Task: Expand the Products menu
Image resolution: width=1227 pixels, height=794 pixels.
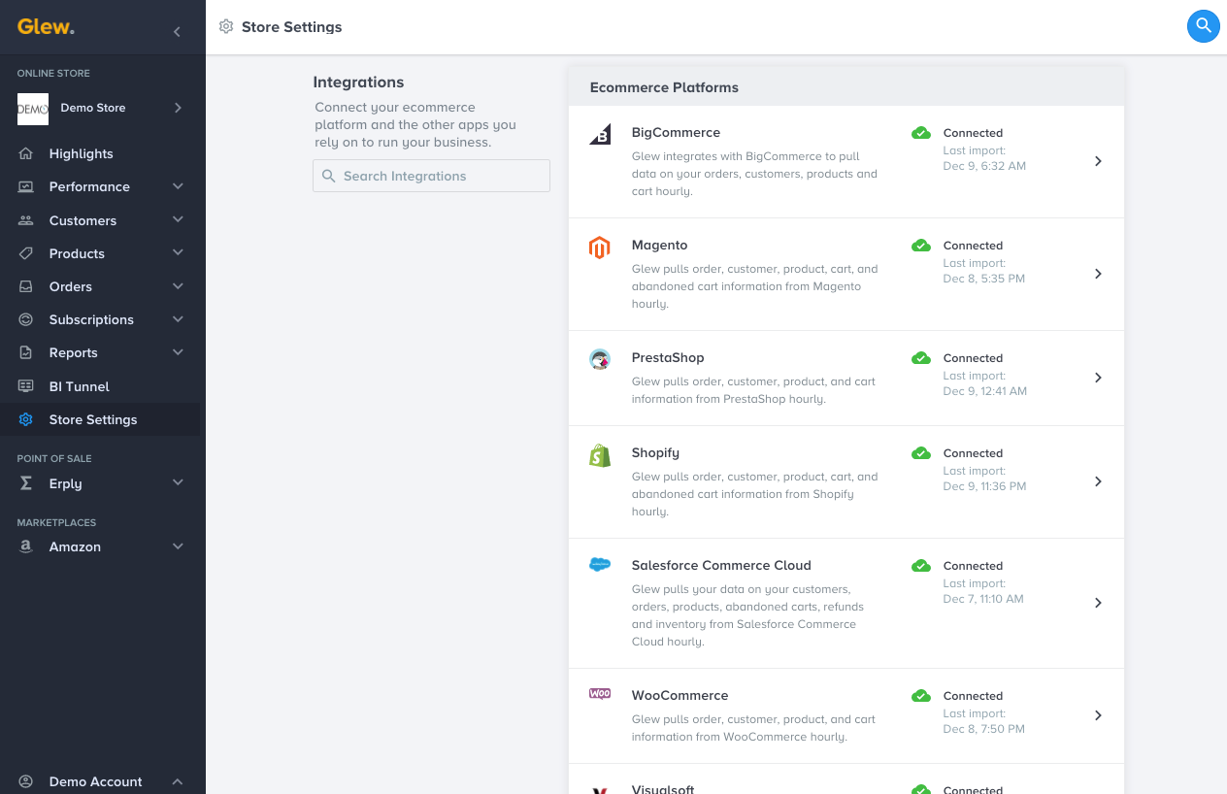Action: coord(178,253)
